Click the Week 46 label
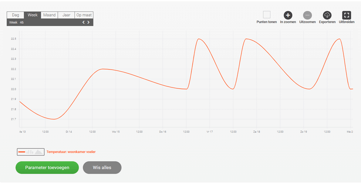The image size is (361, 183). point(16,22)
